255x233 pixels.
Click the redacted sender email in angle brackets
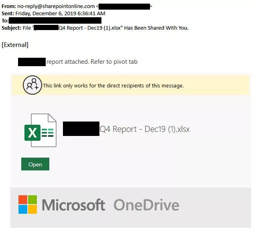tap(124, 6)
